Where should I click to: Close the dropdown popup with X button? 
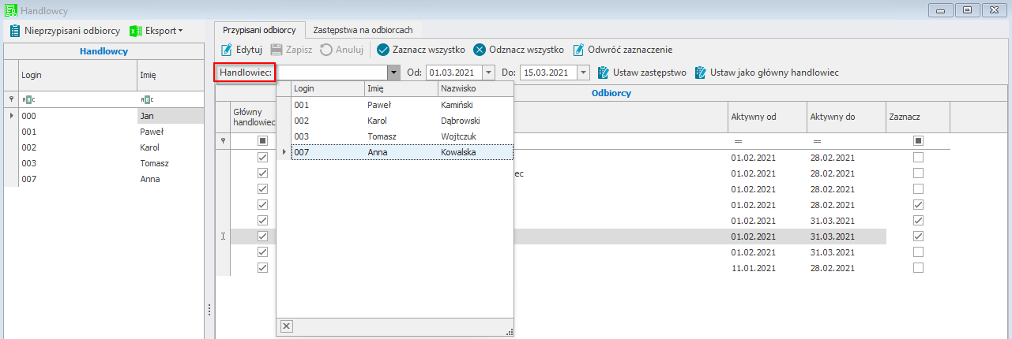tap(287, 326)
